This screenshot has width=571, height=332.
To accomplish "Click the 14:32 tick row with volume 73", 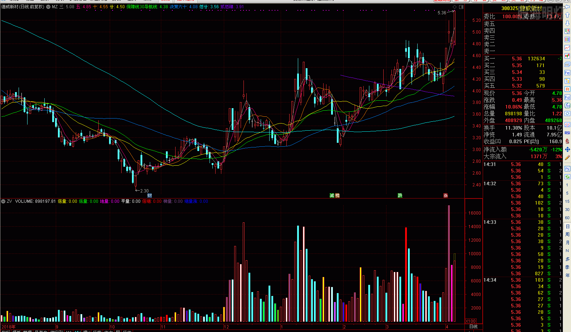I will 523,183.
